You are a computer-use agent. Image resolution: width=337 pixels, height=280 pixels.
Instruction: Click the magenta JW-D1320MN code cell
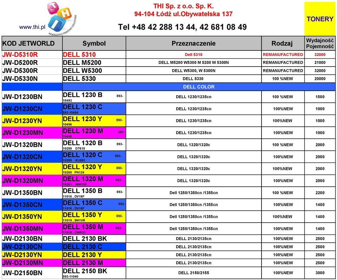(32, 181)
